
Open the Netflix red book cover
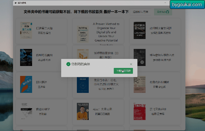coord(140,111)
